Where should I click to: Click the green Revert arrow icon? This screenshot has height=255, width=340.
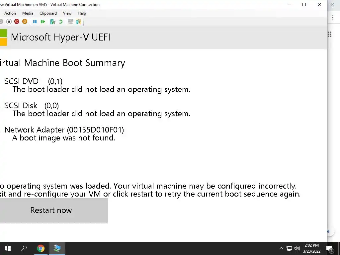coord(61,22)
